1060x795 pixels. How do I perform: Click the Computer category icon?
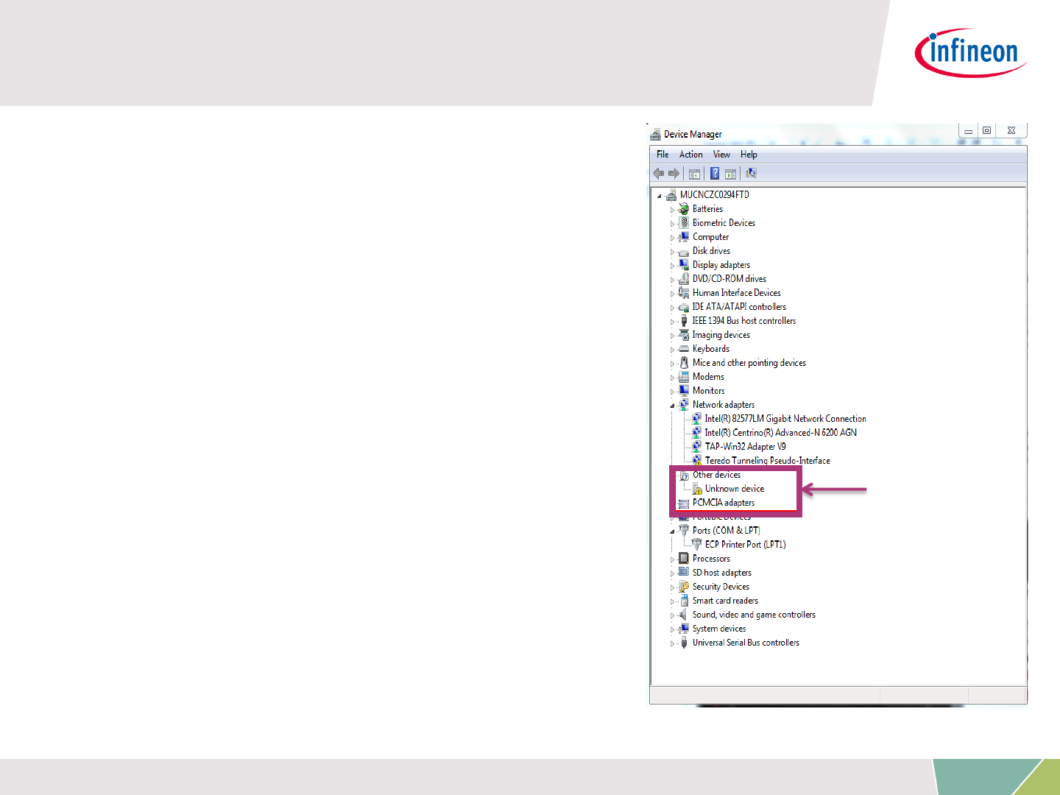(x=684, y=237)
